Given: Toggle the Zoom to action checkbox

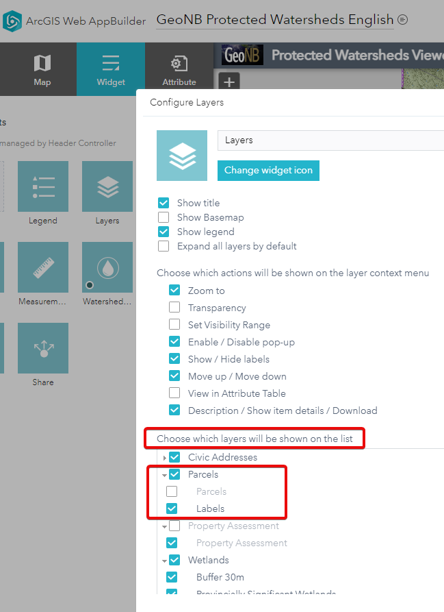Looking at the screenshot, I should click(x=174, y=291).
